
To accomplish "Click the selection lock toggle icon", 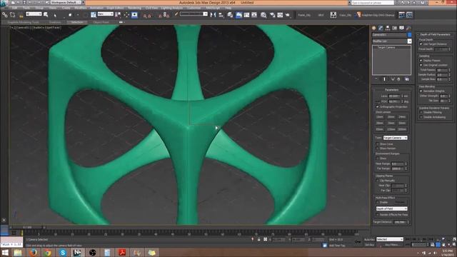I will pos(258,239).
